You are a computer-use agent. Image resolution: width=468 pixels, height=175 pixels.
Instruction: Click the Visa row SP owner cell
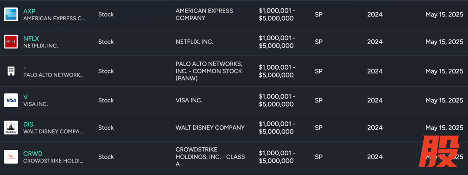318,100
